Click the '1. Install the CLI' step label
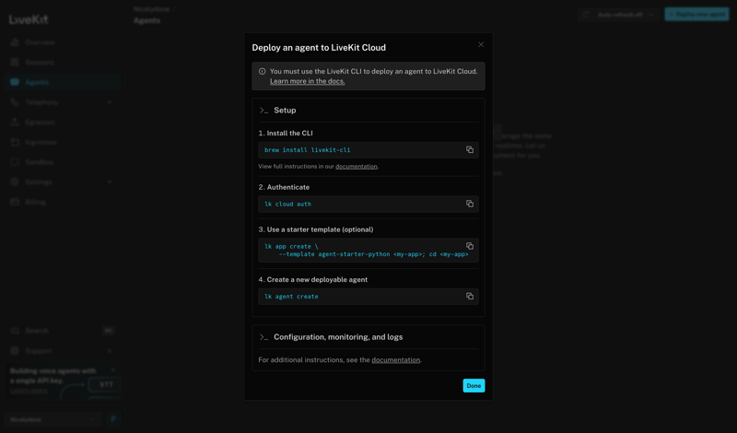 pos(286,133)
